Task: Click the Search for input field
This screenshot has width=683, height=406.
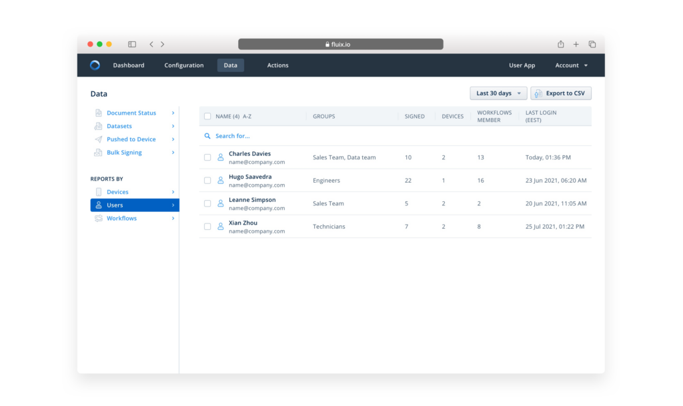Action: click(x=240, y=135)
